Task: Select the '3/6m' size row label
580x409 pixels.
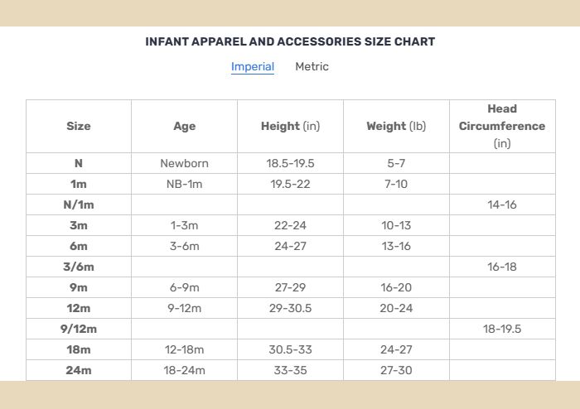Action: (79, 267)
